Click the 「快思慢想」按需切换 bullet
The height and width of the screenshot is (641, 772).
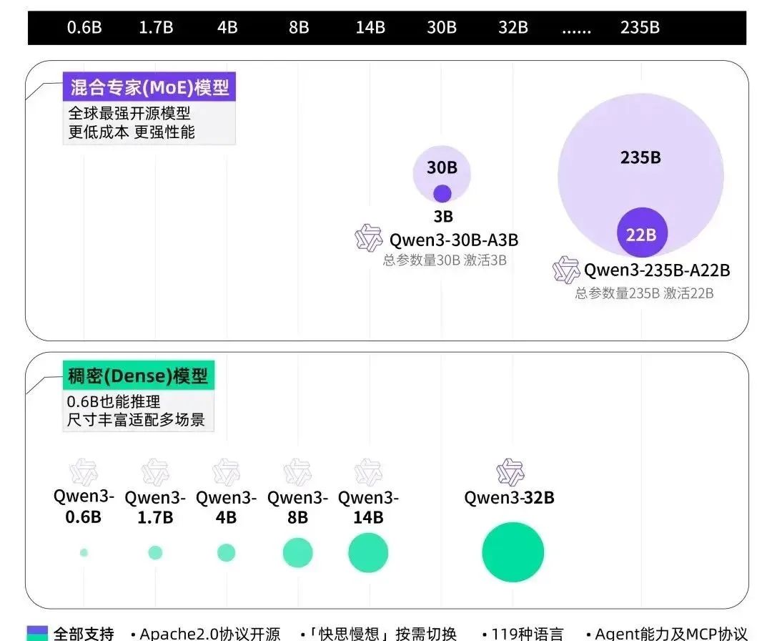tap(379, 634)
